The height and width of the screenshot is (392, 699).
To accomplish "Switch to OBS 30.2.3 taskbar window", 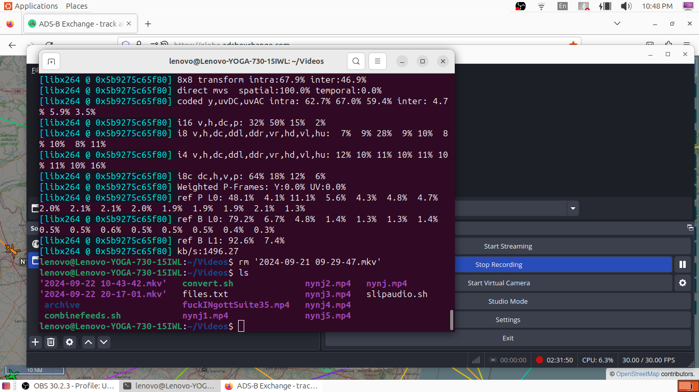I will 68,386.
